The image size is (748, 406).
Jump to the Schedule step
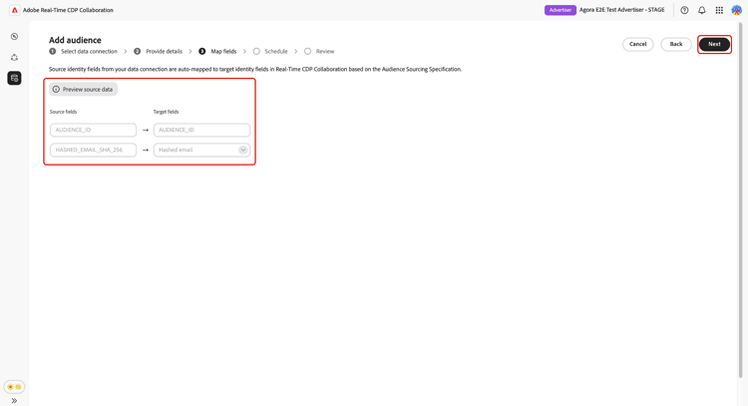pos(270,51)
